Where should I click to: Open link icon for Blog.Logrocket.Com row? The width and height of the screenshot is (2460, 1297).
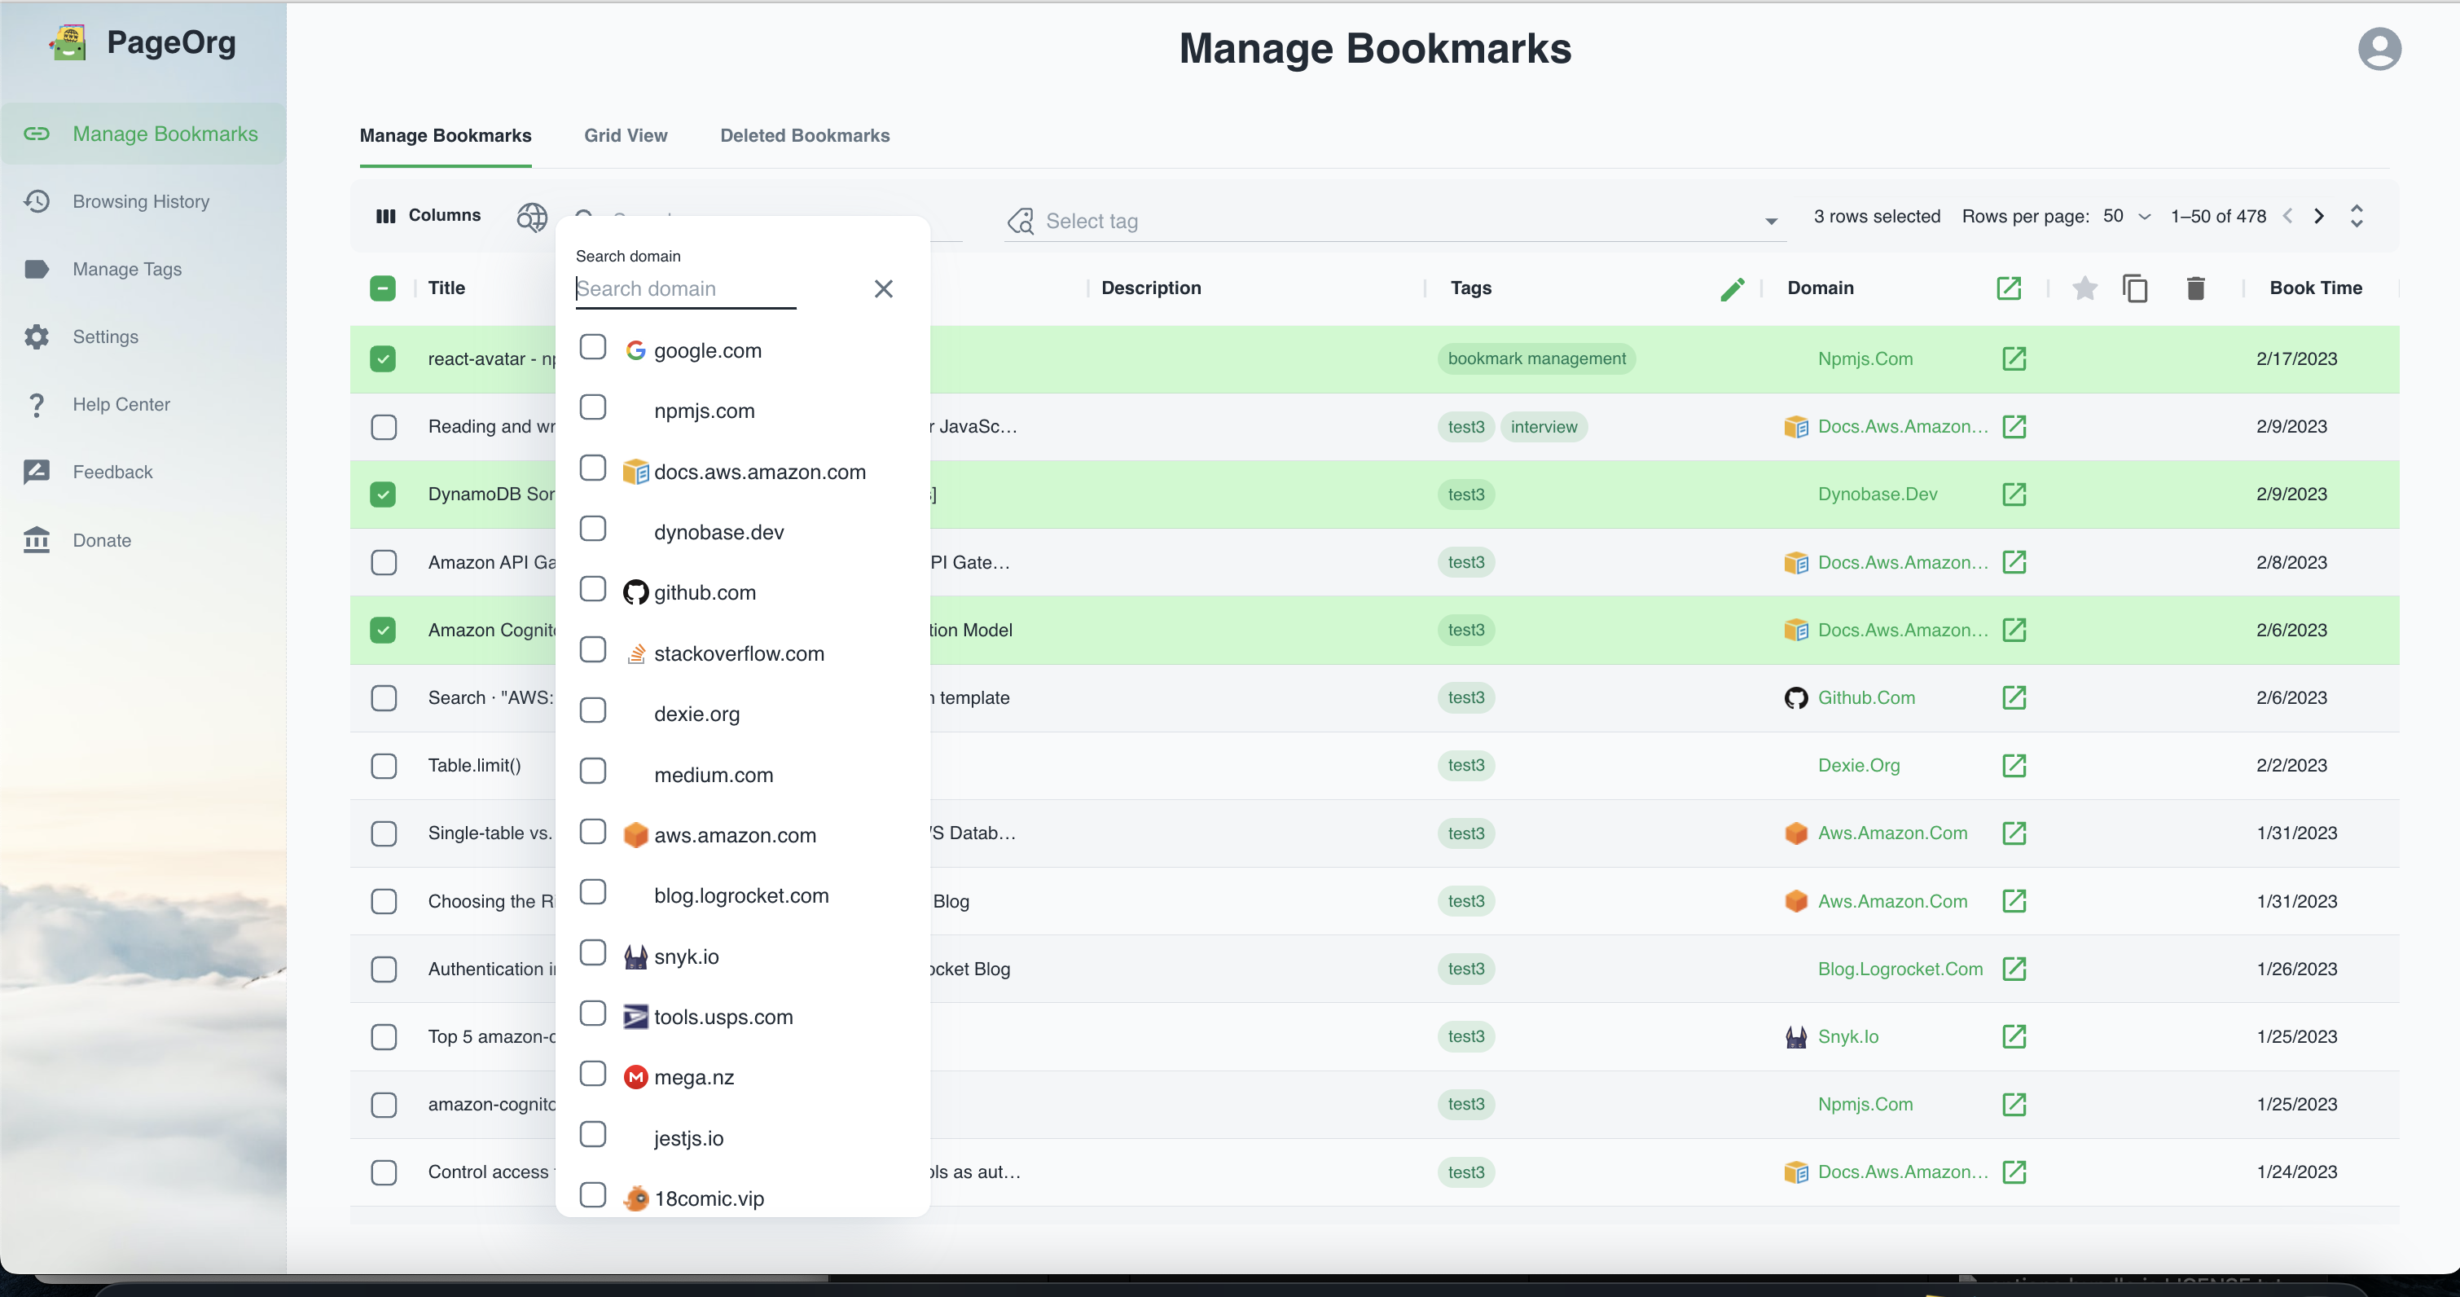coord(2014,969)
